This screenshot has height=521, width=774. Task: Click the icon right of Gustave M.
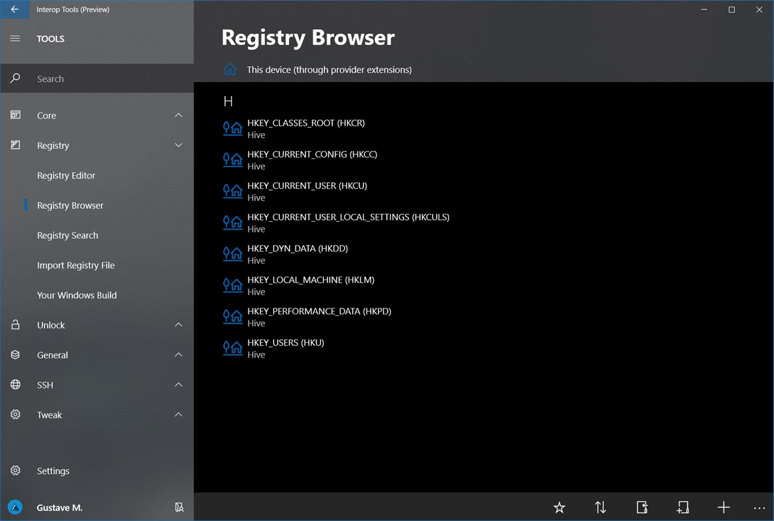click(179, 507)
